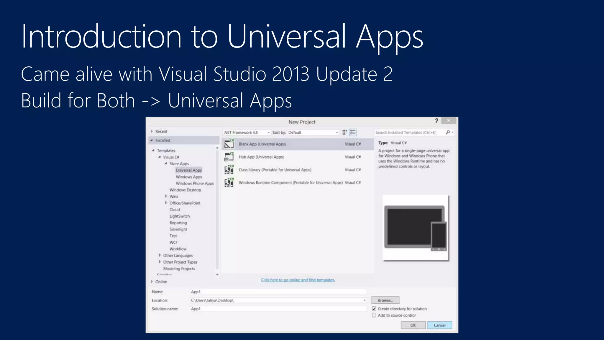The image size is (604, 340).
Task: Select Universal Apps in tree
Action: tap(189, 170)
